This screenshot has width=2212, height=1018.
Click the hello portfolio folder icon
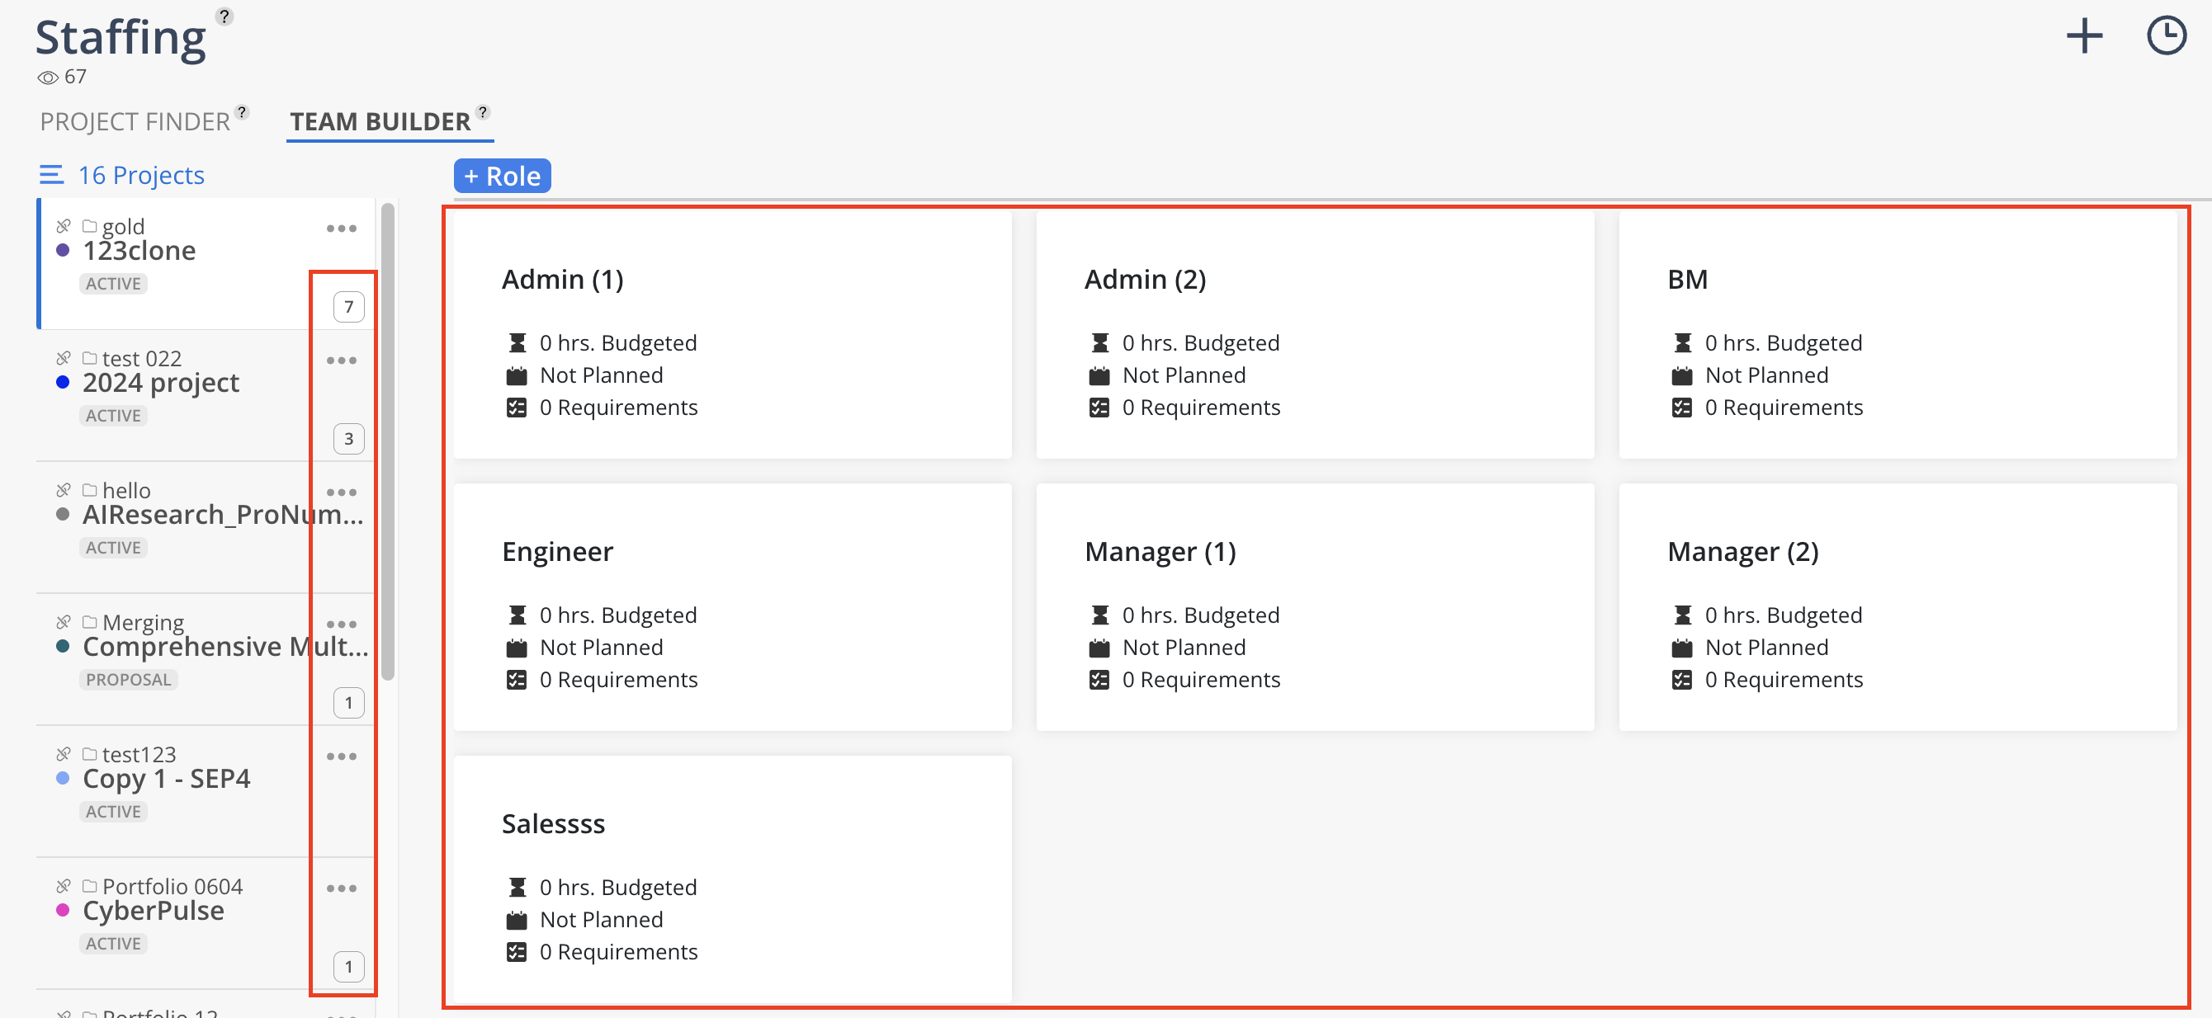[x=89, y=491]
